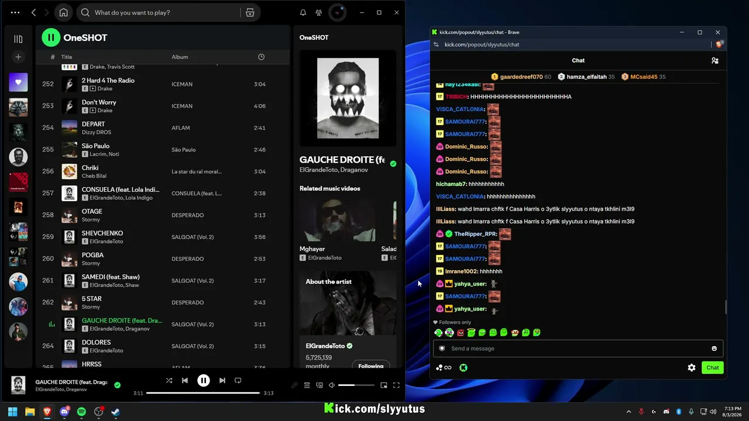Click green saved checkmark in bottom player bar

pyautogui.click(x=118, y=385)
